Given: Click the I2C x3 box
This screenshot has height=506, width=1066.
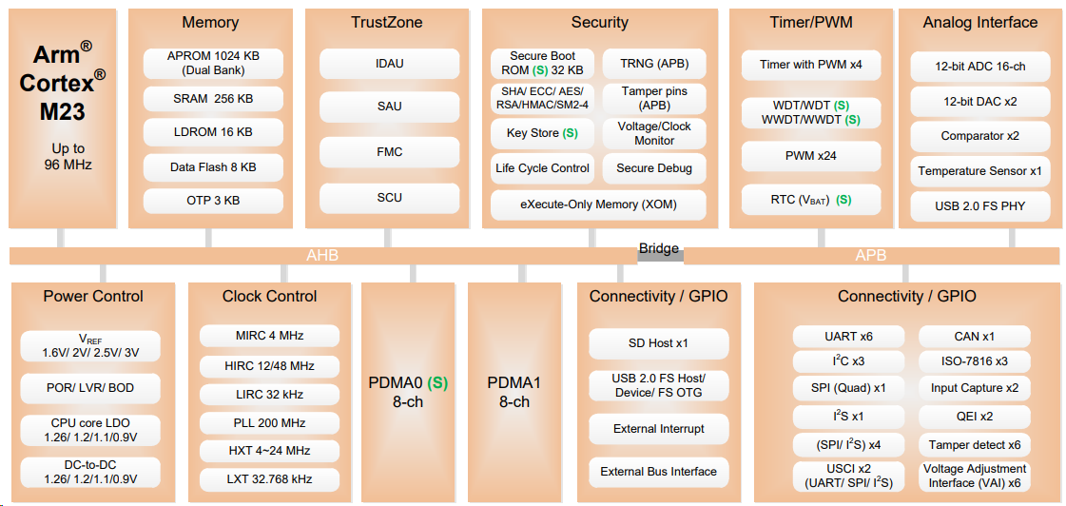Looking at the screenshot, I should pos(848,361).
